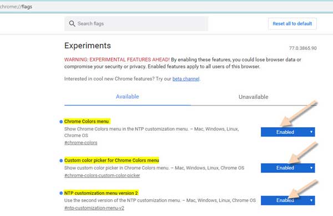Click the search magnifier icon
333x216 pixels.
point(72,23)
